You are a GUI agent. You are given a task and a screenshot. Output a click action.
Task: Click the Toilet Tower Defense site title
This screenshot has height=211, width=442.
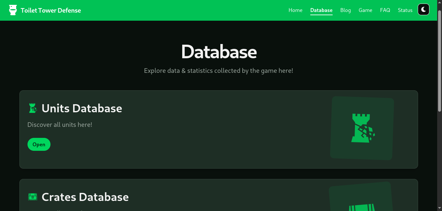coord(51,10)
